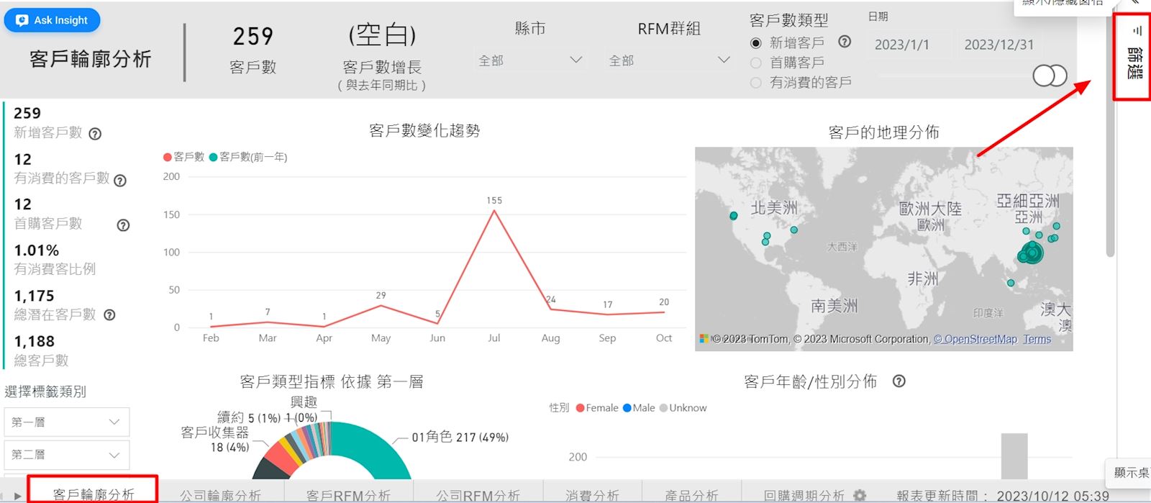Screen dimensions: 1151x503
Task: Click the 29 data label for May
Action: click(381, 295)
